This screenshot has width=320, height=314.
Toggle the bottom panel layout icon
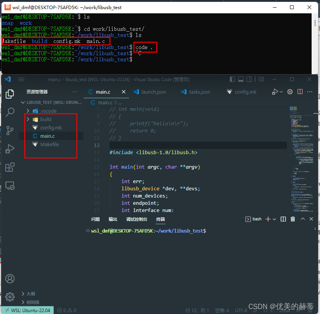(x=241, y=79)
